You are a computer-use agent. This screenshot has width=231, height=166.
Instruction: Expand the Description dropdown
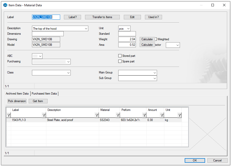point(86,28)
